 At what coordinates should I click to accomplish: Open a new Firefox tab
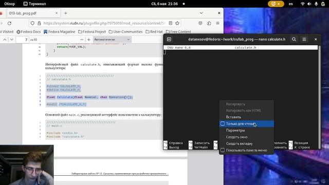[65, 13]
